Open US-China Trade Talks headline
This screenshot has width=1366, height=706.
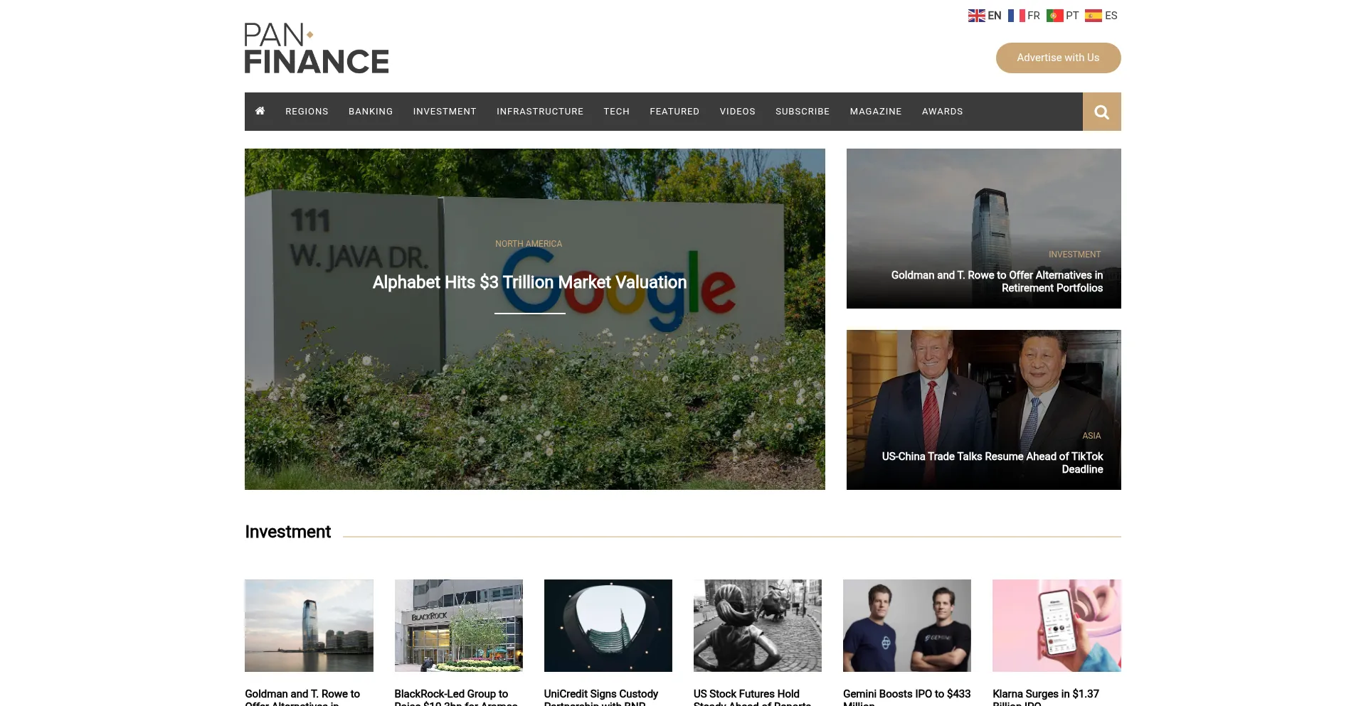click(x=992, y=463)
